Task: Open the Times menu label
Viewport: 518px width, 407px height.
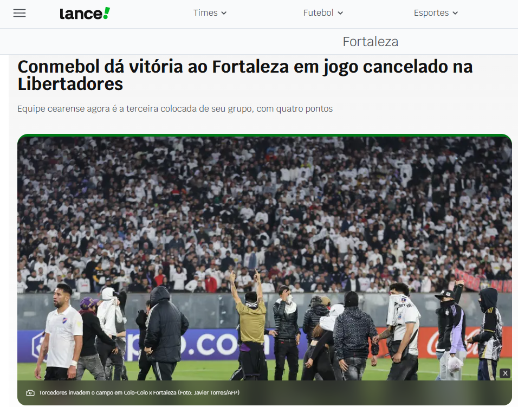Action: click(x=205, y=13)
